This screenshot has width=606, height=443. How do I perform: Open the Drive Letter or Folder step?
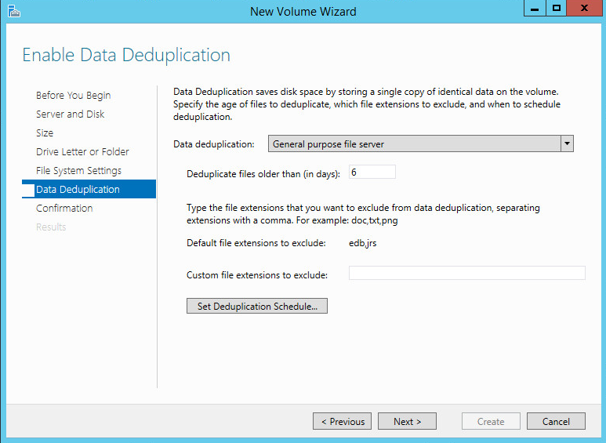pyautogui.click(x=82, y=151)
